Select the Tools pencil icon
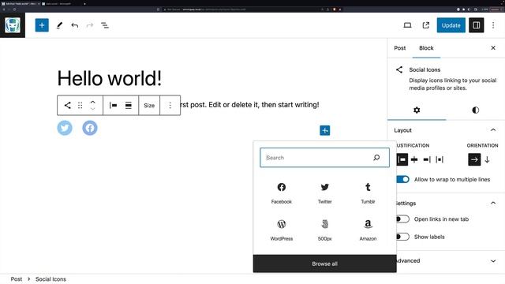505x284 pixels. pyautogui.click(x=59, y=25)
